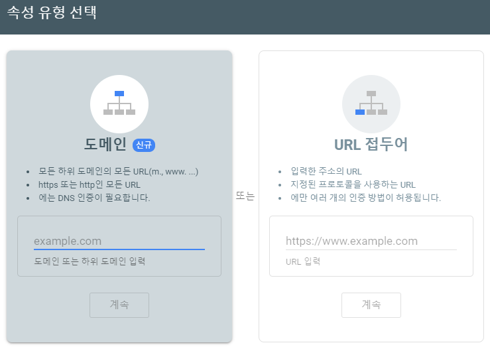Click the blue 신규 badge
Screen dimensions: 490x347
144,145
